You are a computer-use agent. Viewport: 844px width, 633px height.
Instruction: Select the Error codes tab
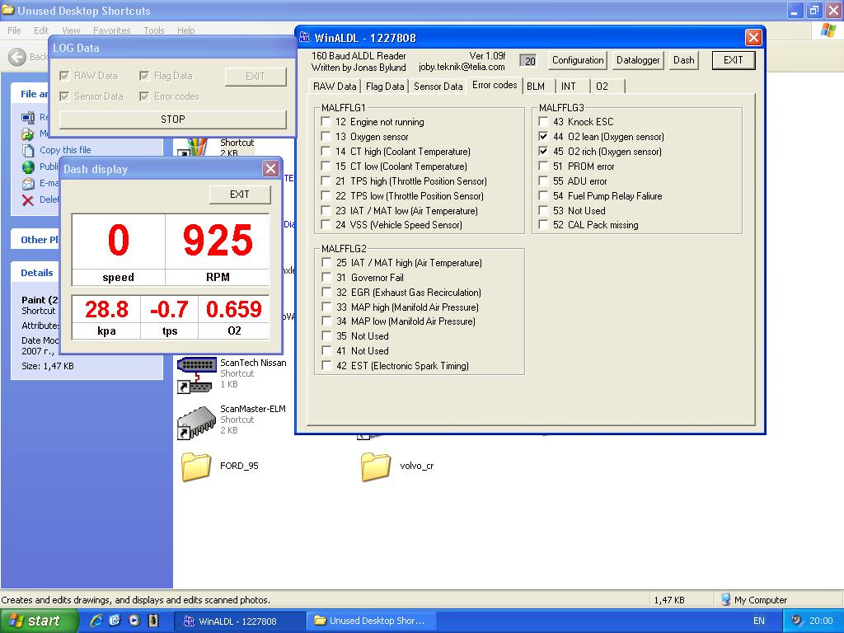click(495, 85)
